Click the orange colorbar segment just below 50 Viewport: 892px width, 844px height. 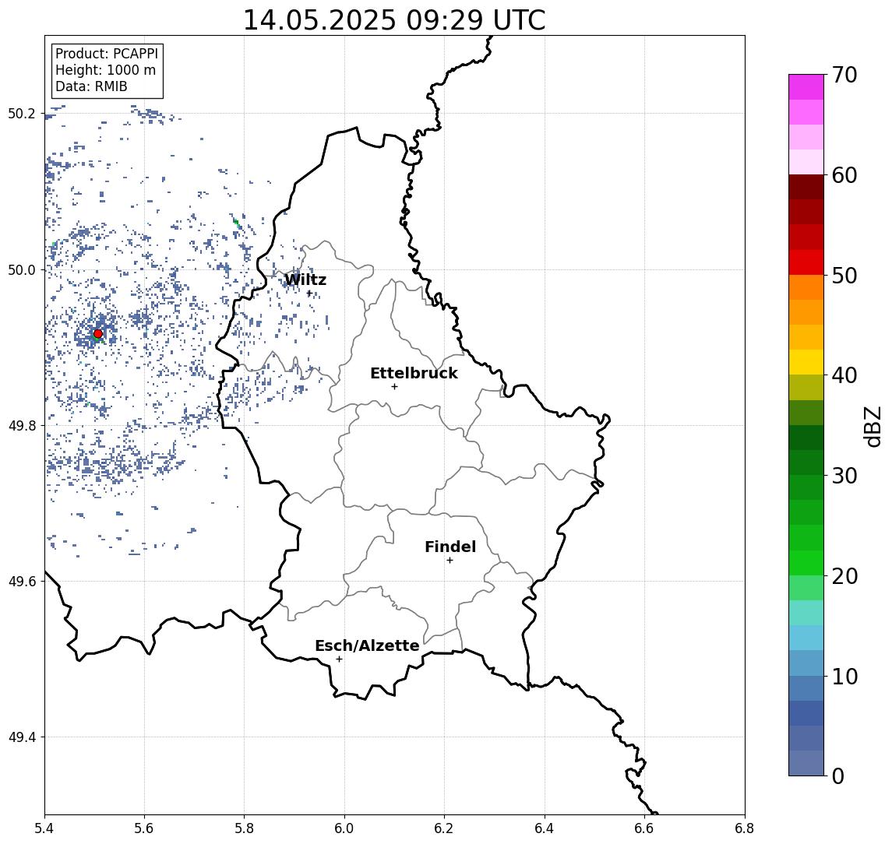(806, 287)
